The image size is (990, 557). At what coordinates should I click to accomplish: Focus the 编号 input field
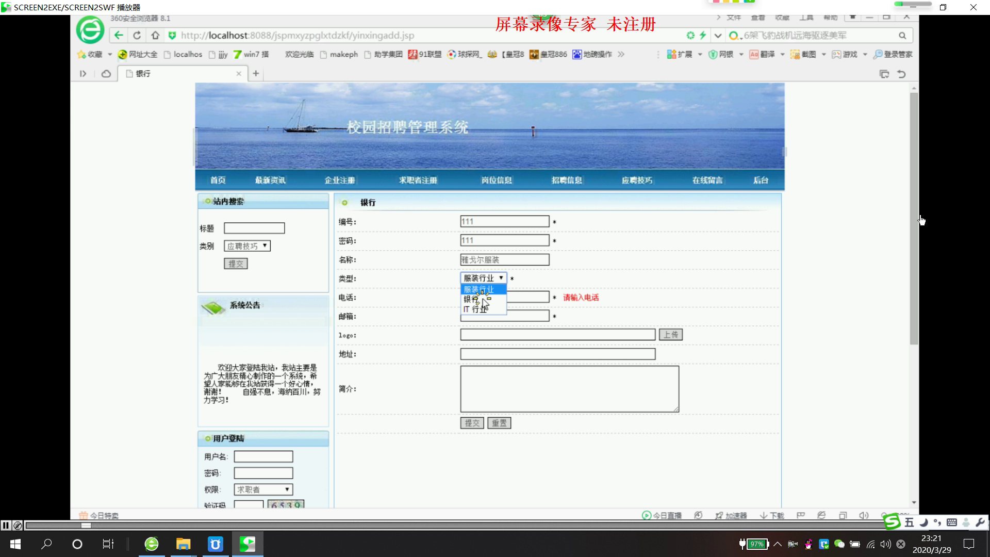click(505, 221)
